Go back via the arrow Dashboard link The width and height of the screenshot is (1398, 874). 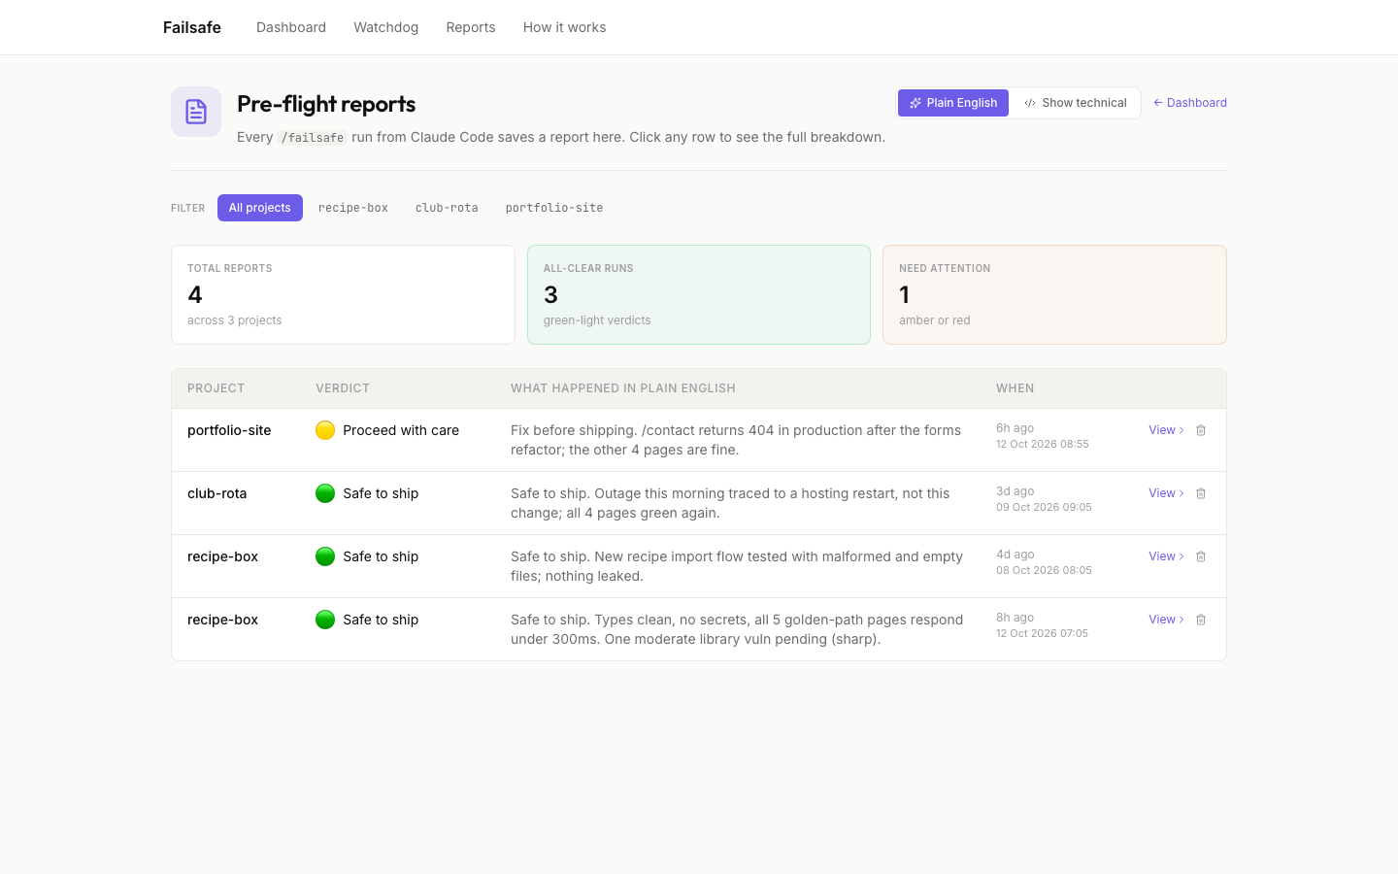coord(1190,103)
